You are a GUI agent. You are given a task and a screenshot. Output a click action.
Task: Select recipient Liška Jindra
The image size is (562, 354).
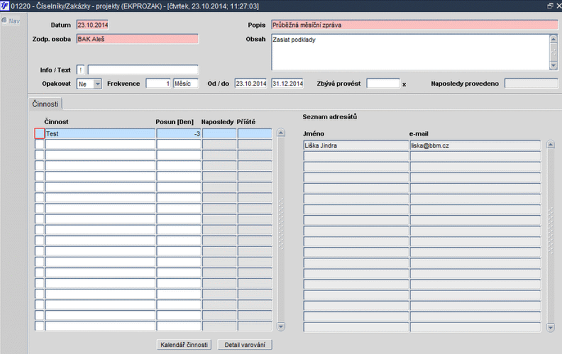[356, 146]
